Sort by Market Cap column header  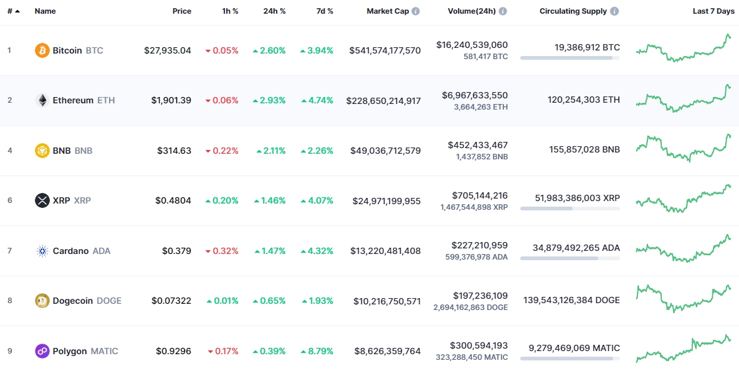point(388,11)
